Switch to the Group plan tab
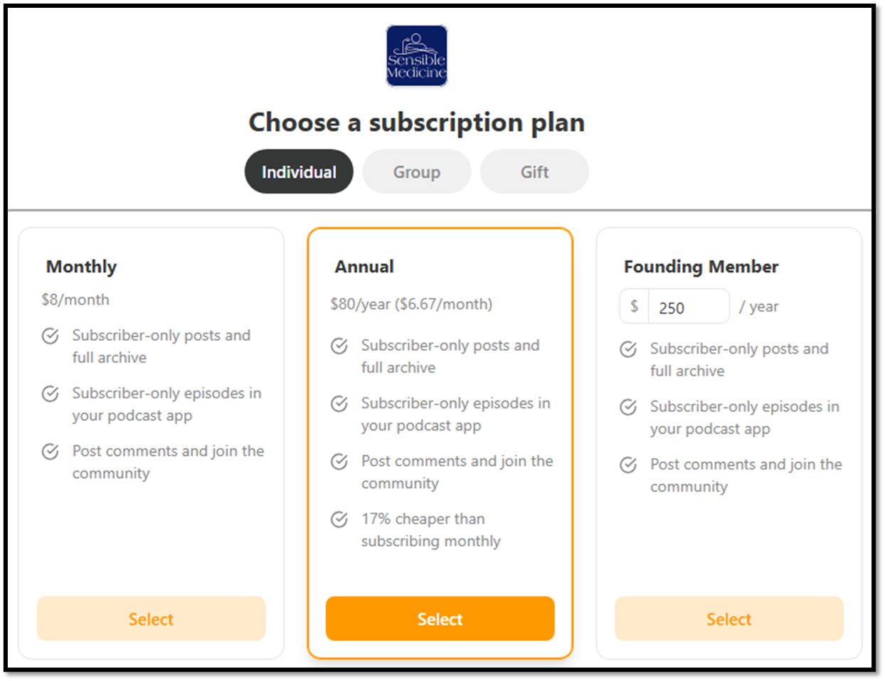The height and width of the screenshot is (681, 885). [417, 172]
